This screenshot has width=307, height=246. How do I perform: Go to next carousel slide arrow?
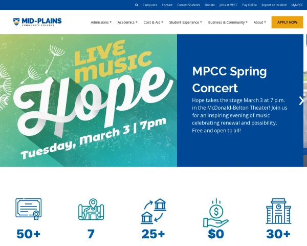coord(301,100)
